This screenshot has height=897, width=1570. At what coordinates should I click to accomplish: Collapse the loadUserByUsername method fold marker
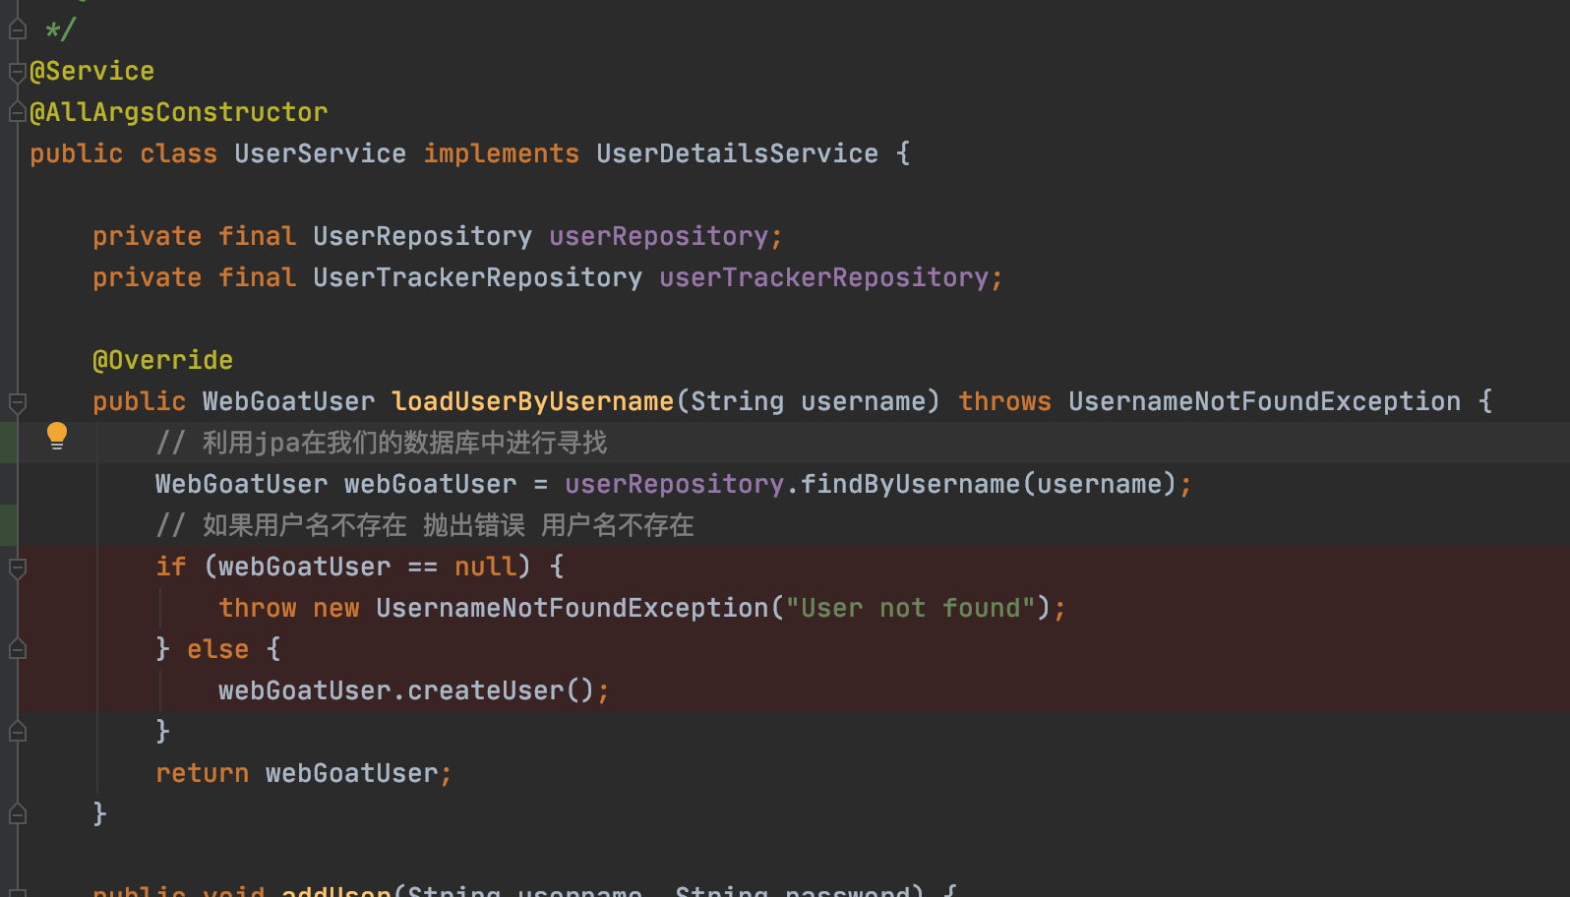click(17, 402)
